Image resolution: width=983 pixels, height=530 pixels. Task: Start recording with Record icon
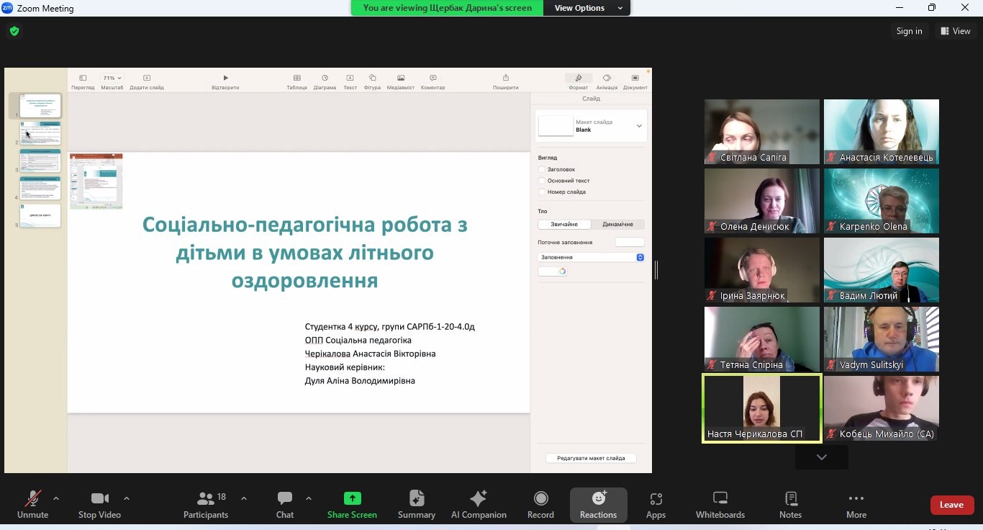click(x=540, y=498)
